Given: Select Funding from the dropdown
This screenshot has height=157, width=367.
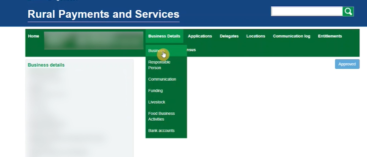Looking at the screenshot, I should click(166, 91).
